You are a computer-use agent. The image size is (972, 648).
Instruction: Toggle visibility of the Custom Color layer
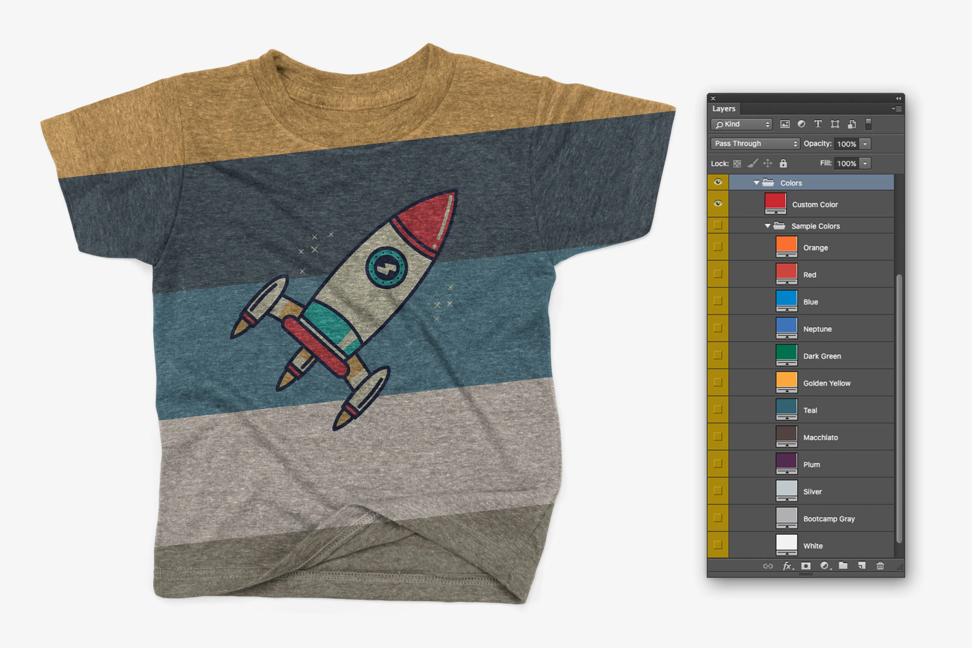pyautogui.click(x=719, y=204)
